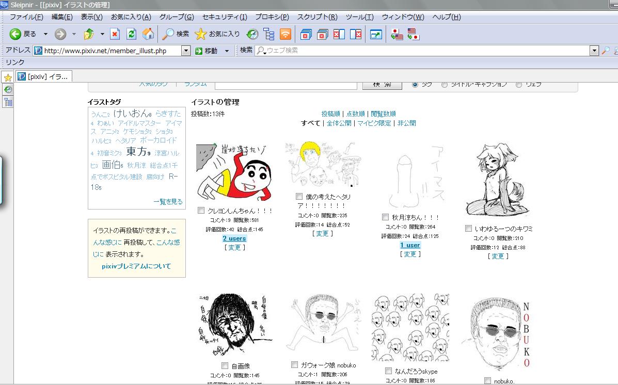Reload the page with refresh icon

coord(131,34)
